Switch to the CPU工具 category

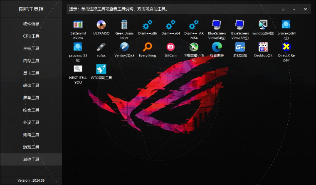point(31,36)
